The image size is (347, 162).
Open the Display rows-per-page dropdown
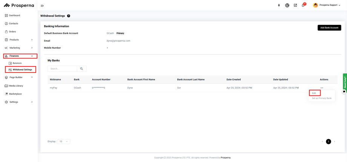click(x=64, y=141)
